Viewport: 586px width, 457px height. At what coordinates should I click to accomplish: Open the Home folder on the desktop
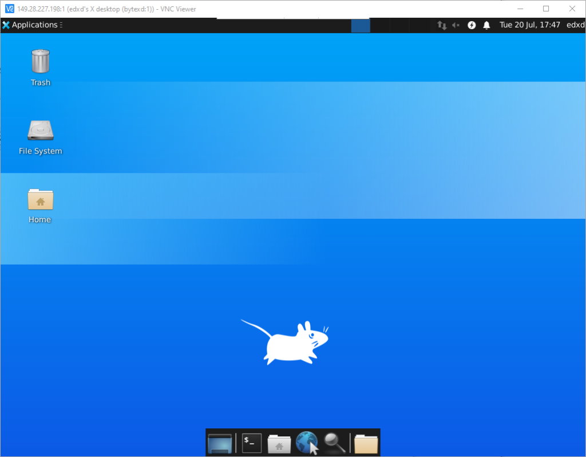click(x=40, y=200)
